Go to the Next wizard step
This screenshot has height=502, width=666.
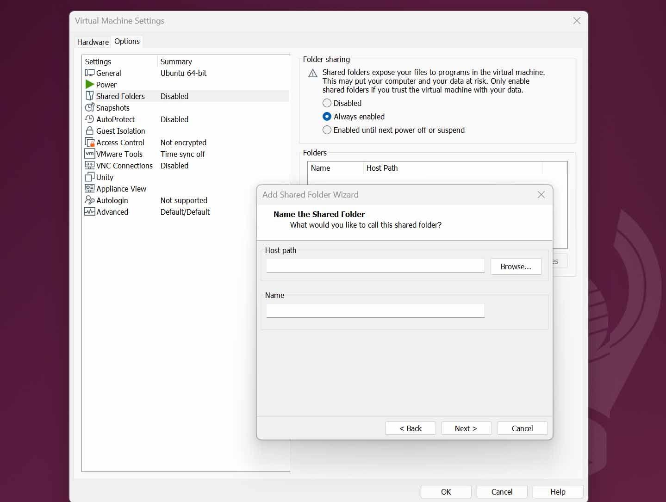click(466, 428)
